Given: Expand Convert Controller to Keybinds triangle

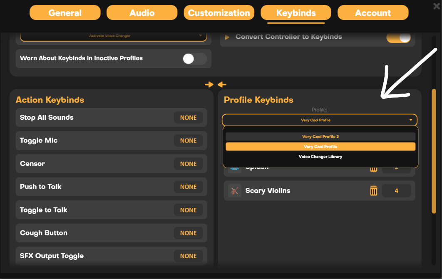Looking at the screenshot, I should 227,37.
